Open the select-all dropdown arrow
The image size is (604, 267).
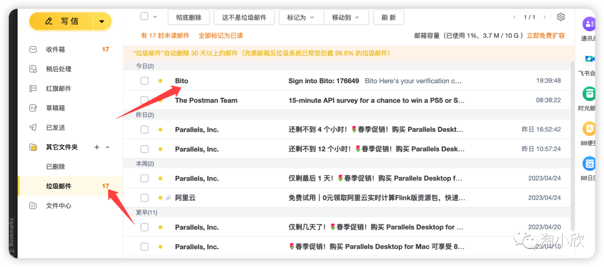coord(155,17)
